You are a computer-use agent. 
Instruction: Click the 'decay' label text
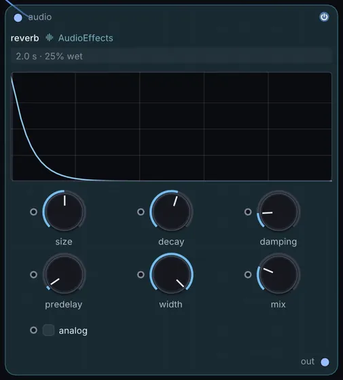pos(171,242)
